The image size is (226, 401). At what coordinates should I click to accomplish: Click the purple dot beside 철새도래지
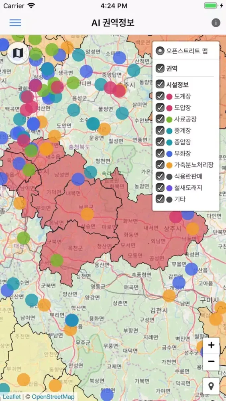click(169, 188)
